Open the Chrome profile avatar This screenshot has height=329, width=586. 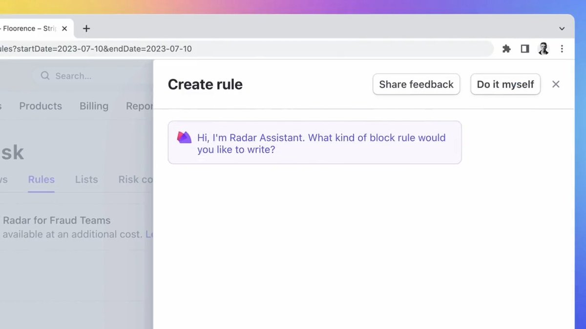pos(544,49)
